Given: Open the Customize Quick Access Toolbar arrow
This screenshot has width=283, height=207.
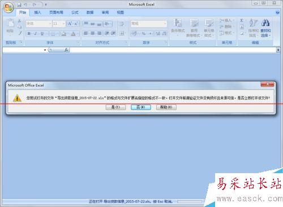Looking at the screenshot, I should coord(46,5).
